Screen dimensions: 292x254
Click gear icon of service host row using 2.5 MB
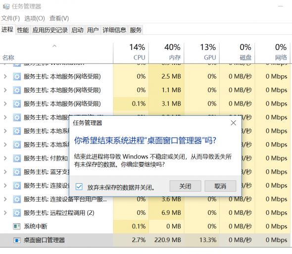tap(17, 77)
